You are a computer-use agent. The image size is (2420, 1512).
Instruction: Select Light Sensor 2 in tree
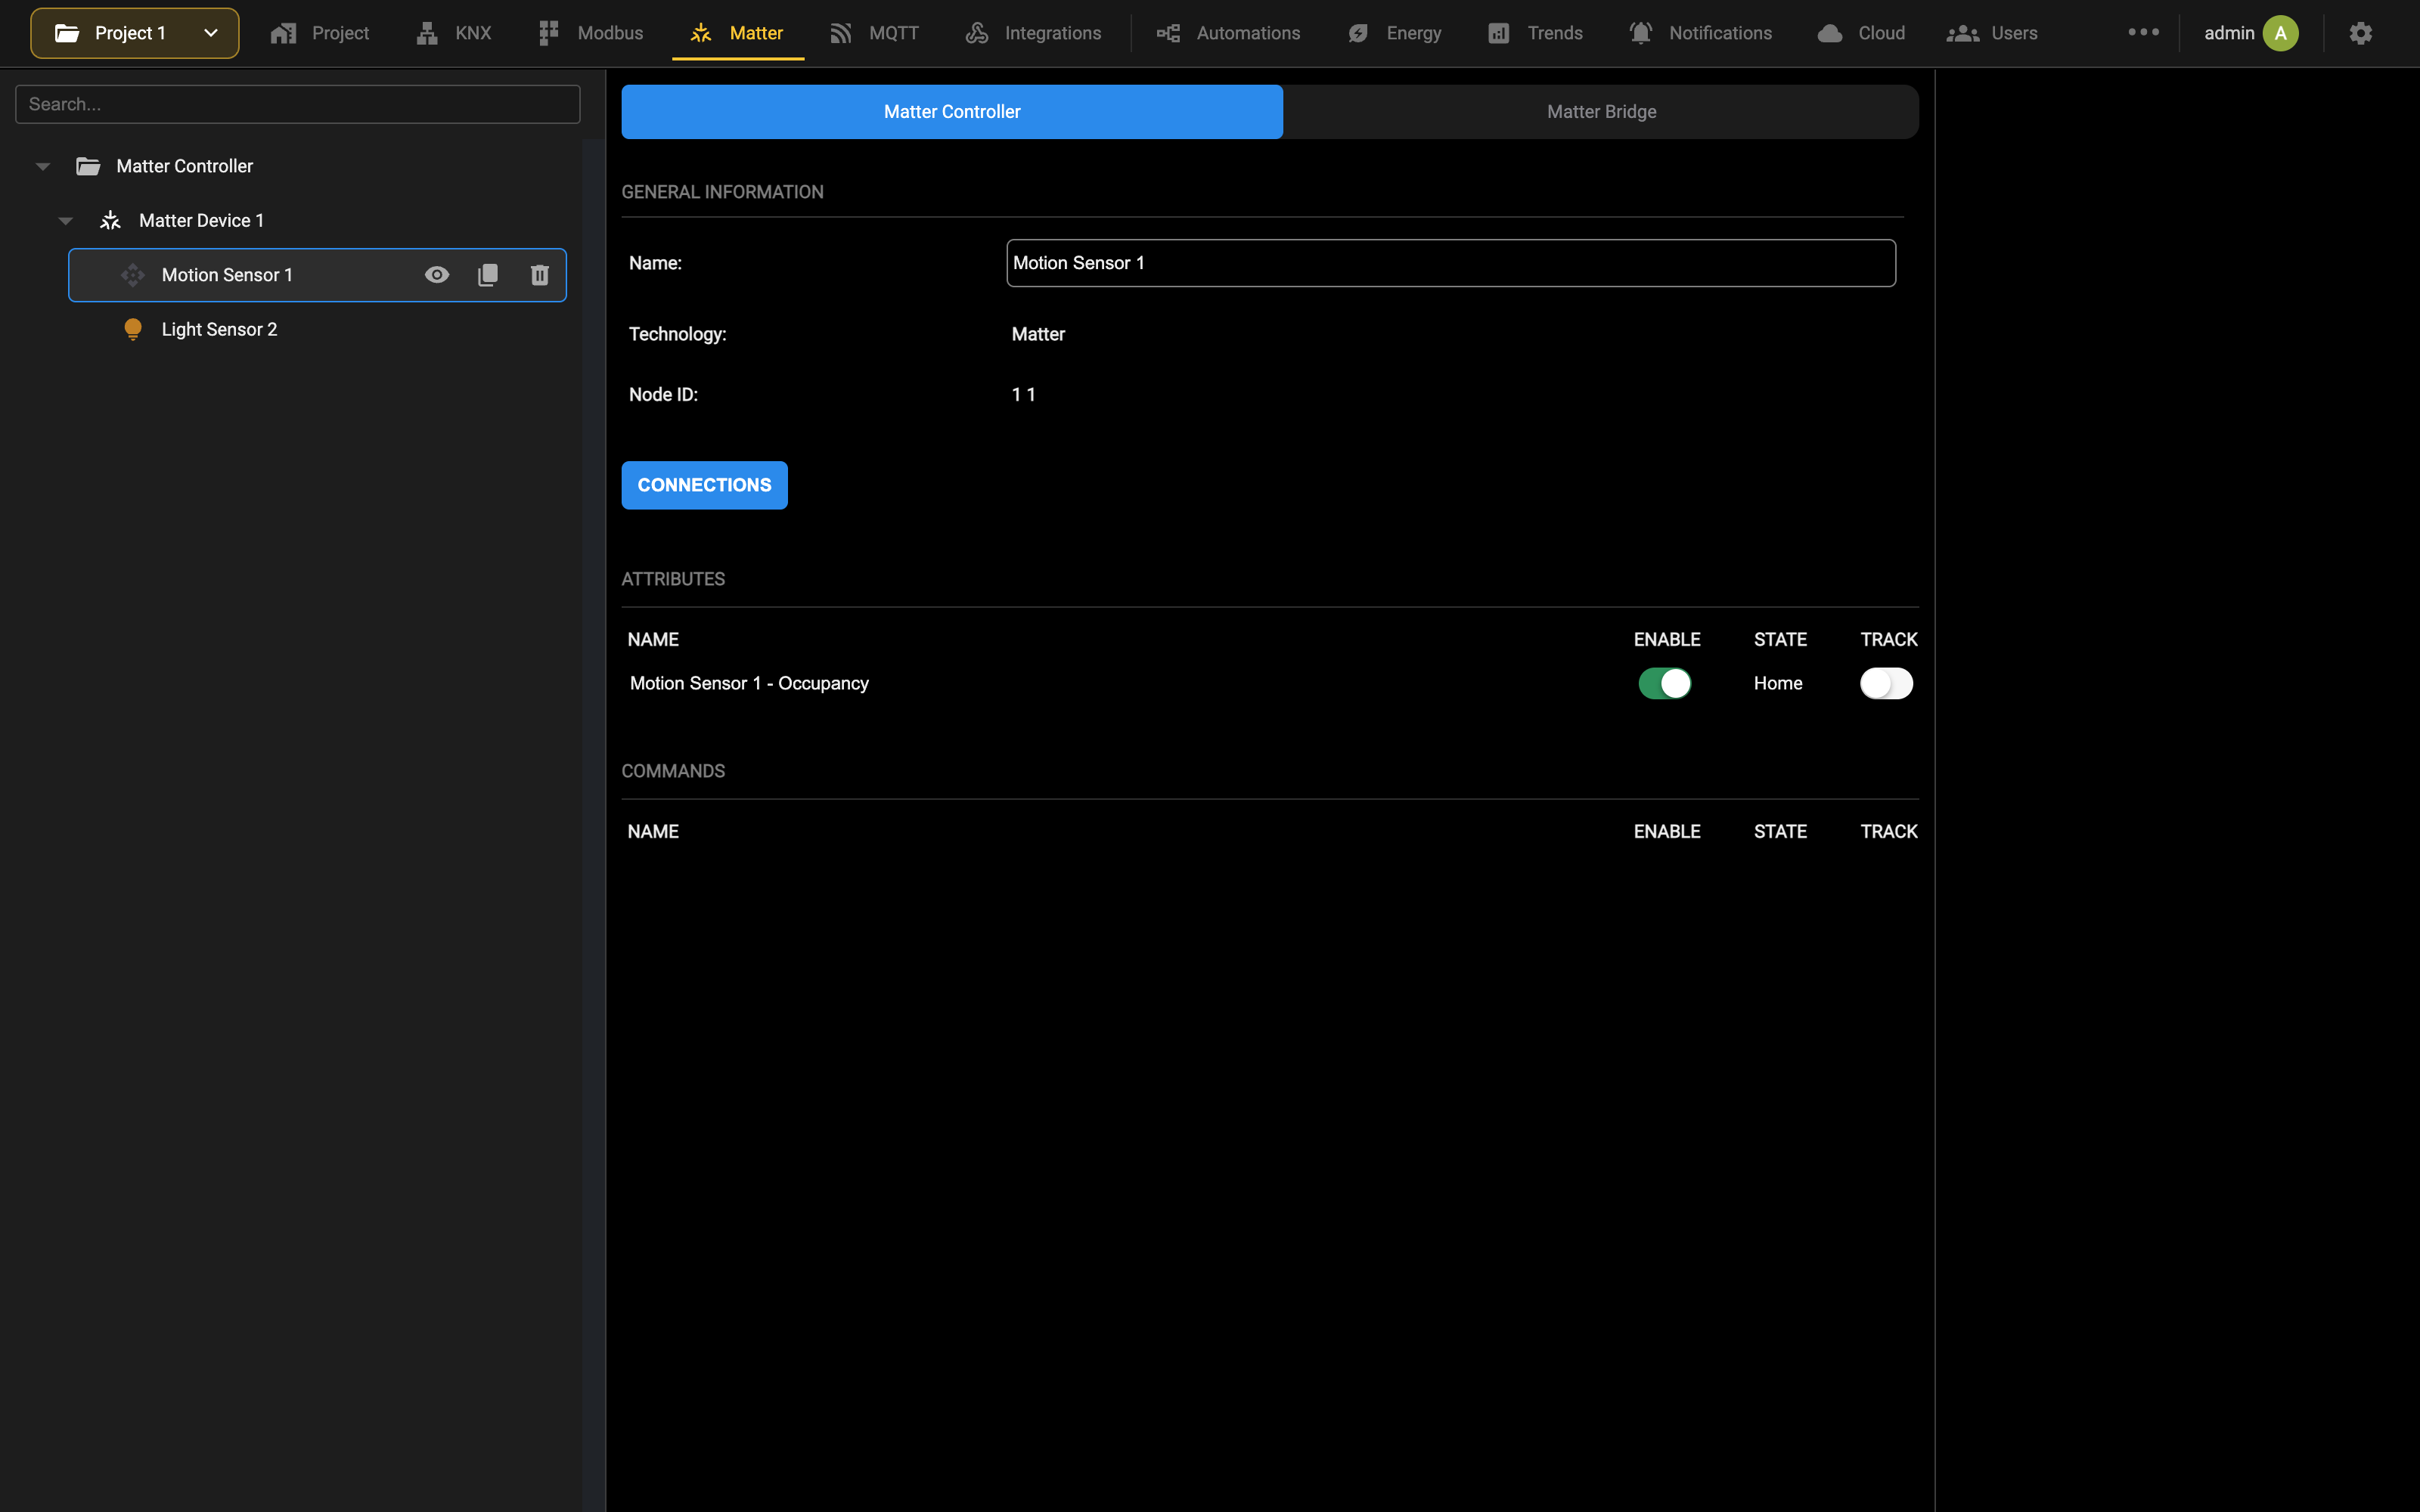coord(318,329)
